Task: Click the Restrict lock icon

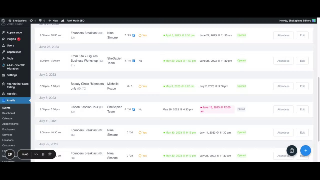Action: 3,94
